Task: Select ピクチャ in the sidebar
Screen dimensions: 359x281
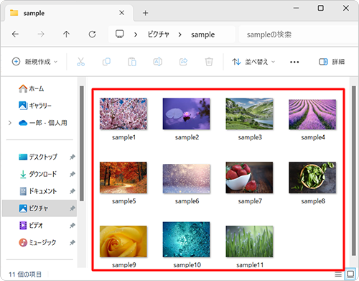Action: click(39, 208)
